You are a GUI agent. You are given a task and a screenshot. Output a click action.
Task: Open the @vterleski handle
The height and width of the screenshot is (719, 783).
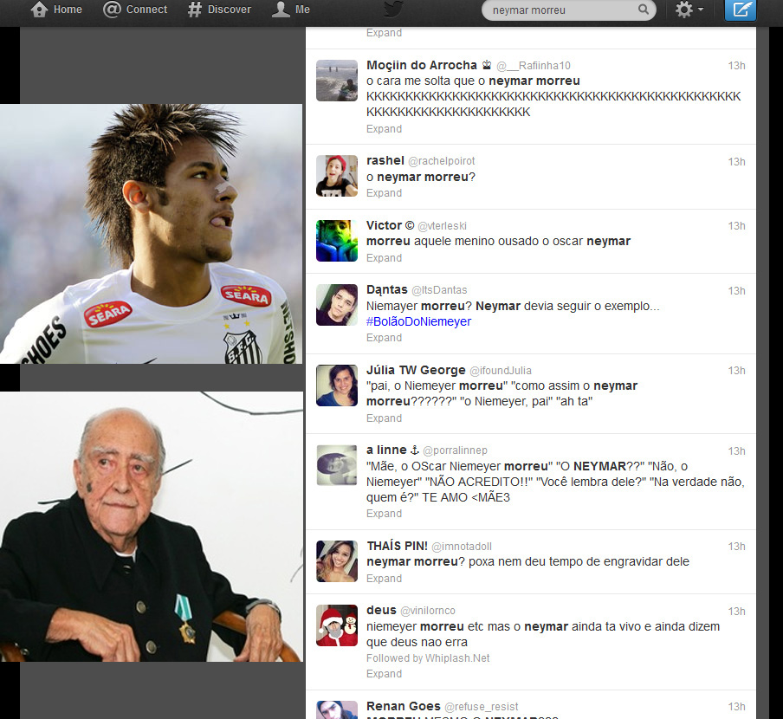442,226
